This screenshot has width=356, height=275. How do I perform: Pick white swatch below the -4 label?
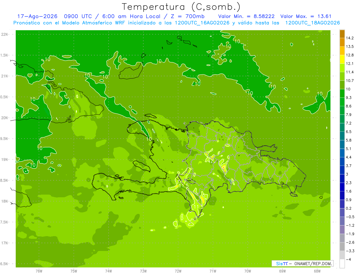(342, 264)
